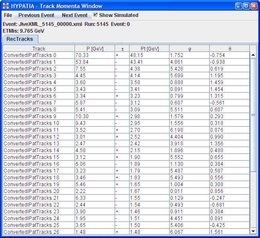The image size is (260, 238).
Task: Select row ConvertedIPatTracks 22
Action: [x=126, y=204]
